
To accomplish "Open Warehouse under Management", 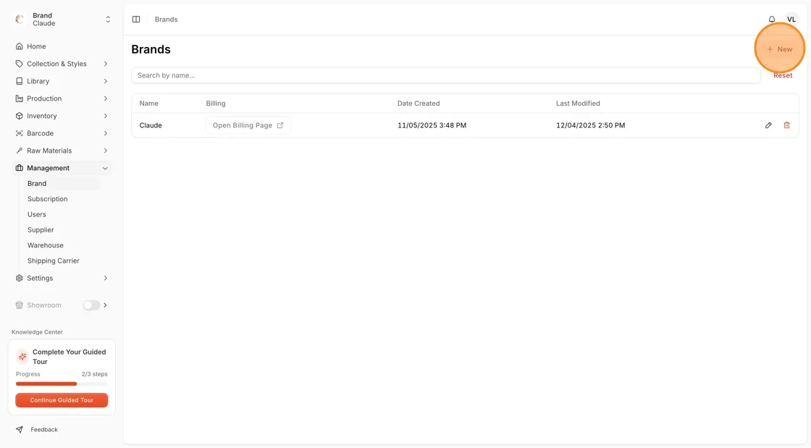I will [x=46, y=245].
